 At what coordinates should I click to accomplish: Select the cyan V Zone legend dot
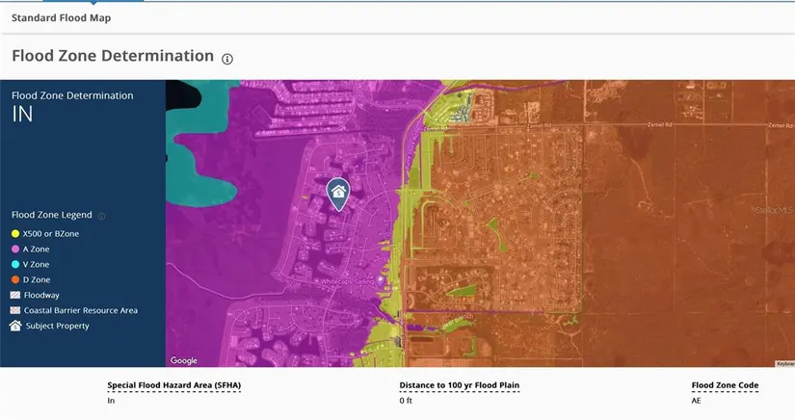(15, 264)
